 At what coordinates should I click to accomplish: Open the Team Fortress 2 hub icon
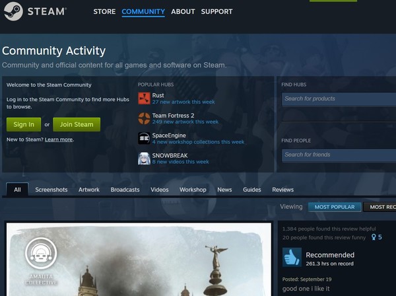coord(144,118)
